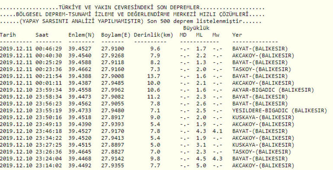Click the "MD" column header
The width and height of the screenshot is (333, 170).
coord(183,35)
